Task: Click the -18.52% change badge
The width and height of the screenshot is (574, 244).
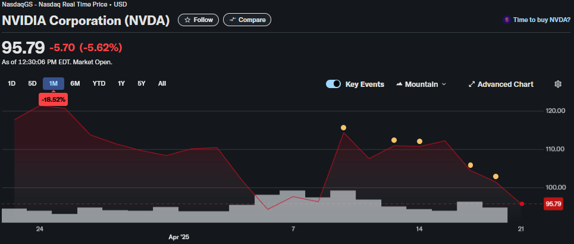Action: pos(54,99)
